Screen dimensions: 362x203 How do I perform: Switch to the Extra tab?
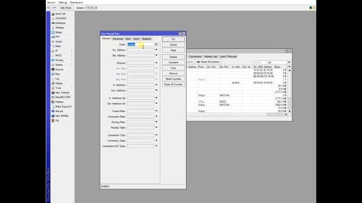coord(128,39)
